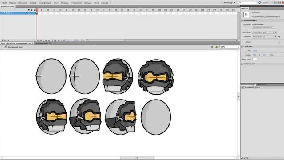This screenshot has width=284, height=160.
Task: Click the FPS value
Action: coord(255,51)
